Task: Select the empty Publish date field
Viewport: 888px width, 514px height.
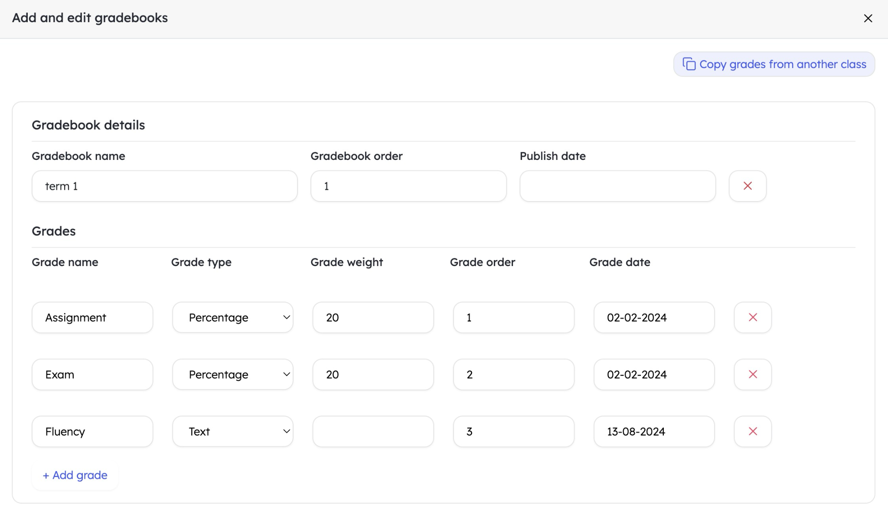Action: pos(617,186)
